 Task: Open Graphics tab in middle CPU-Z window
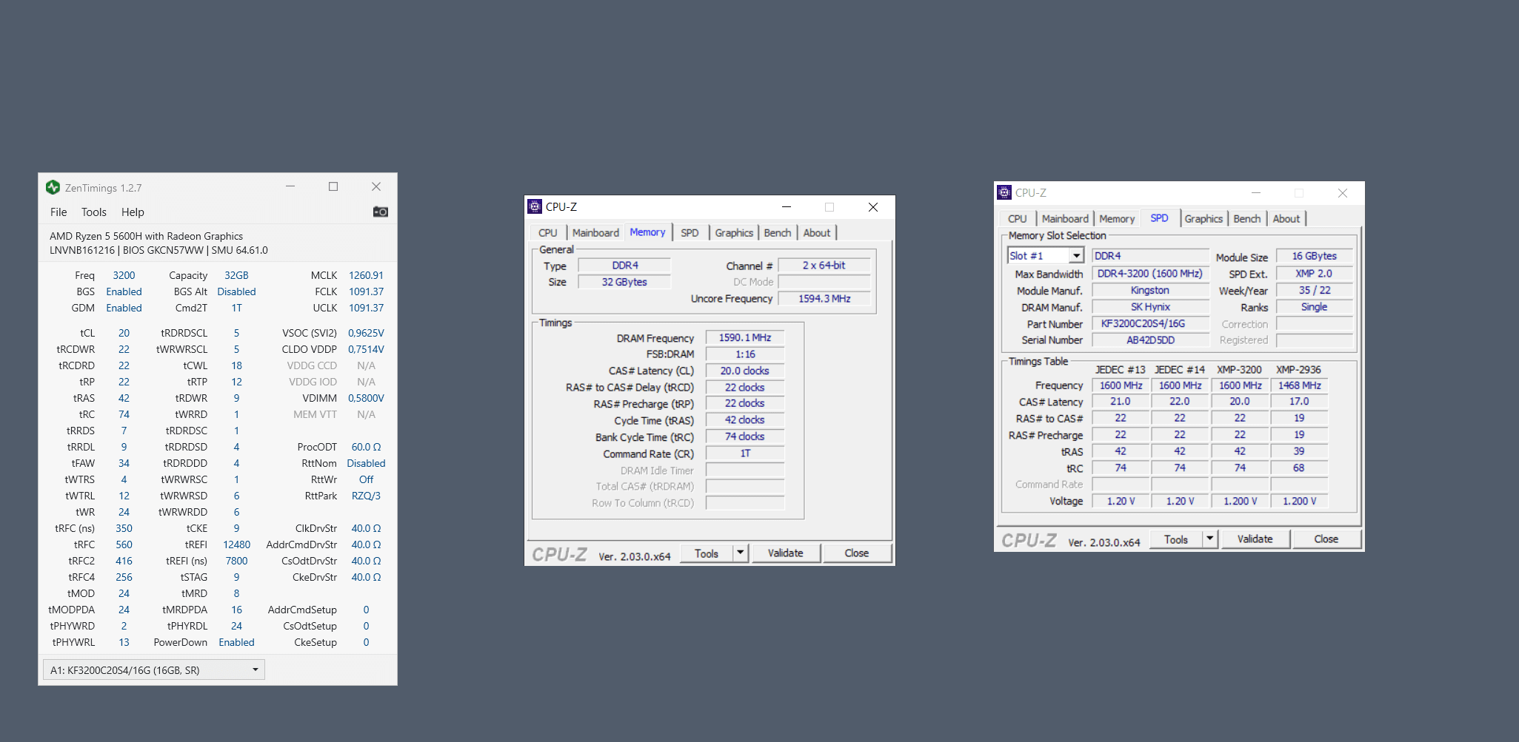(734, 232)
